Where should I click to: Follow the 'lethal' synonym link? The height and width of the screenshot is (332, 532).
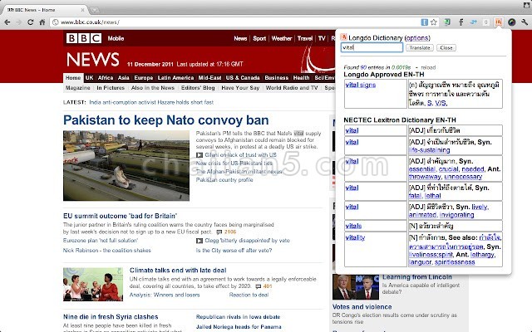(x=433, y=196)
